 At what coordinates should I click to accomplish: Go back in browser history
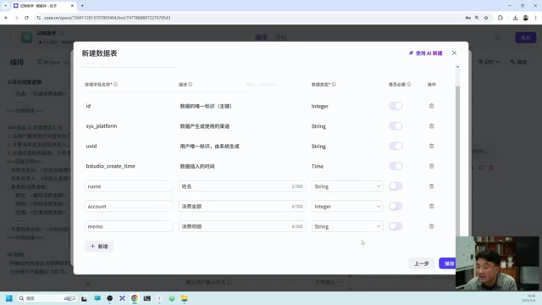(6, 18)
